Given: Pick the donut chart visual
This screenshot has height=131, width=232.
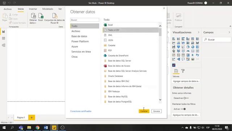Looking at the screenshot, I should click(192, 47).
